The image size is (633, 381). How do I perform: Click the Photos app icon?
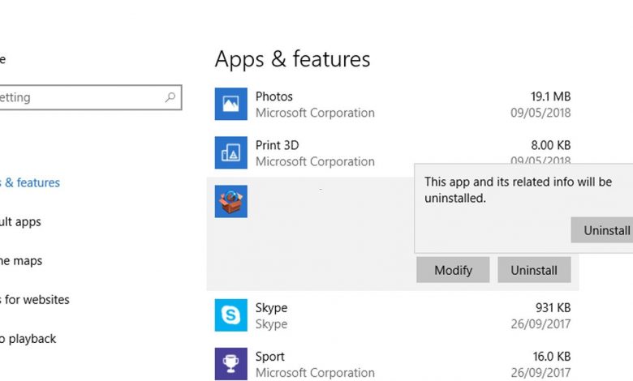click(x=230, y=105)
